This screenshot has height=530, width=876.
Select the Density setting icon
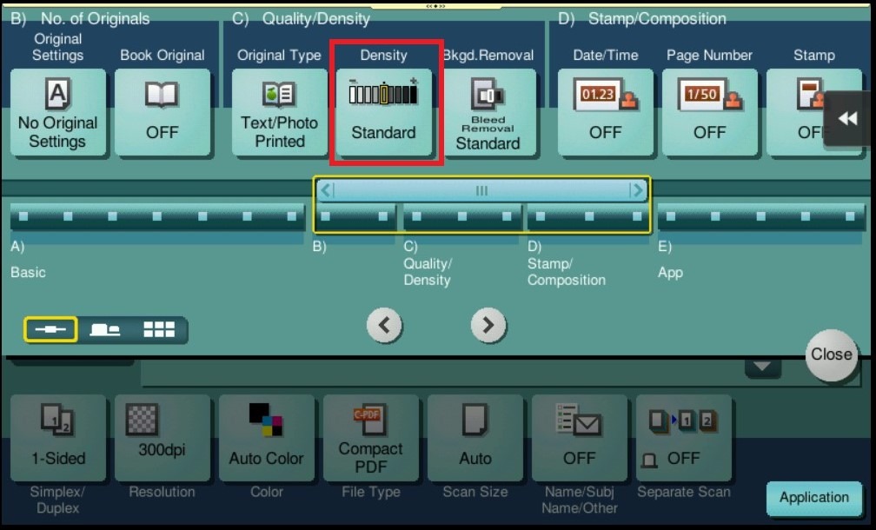coord(384,111)
